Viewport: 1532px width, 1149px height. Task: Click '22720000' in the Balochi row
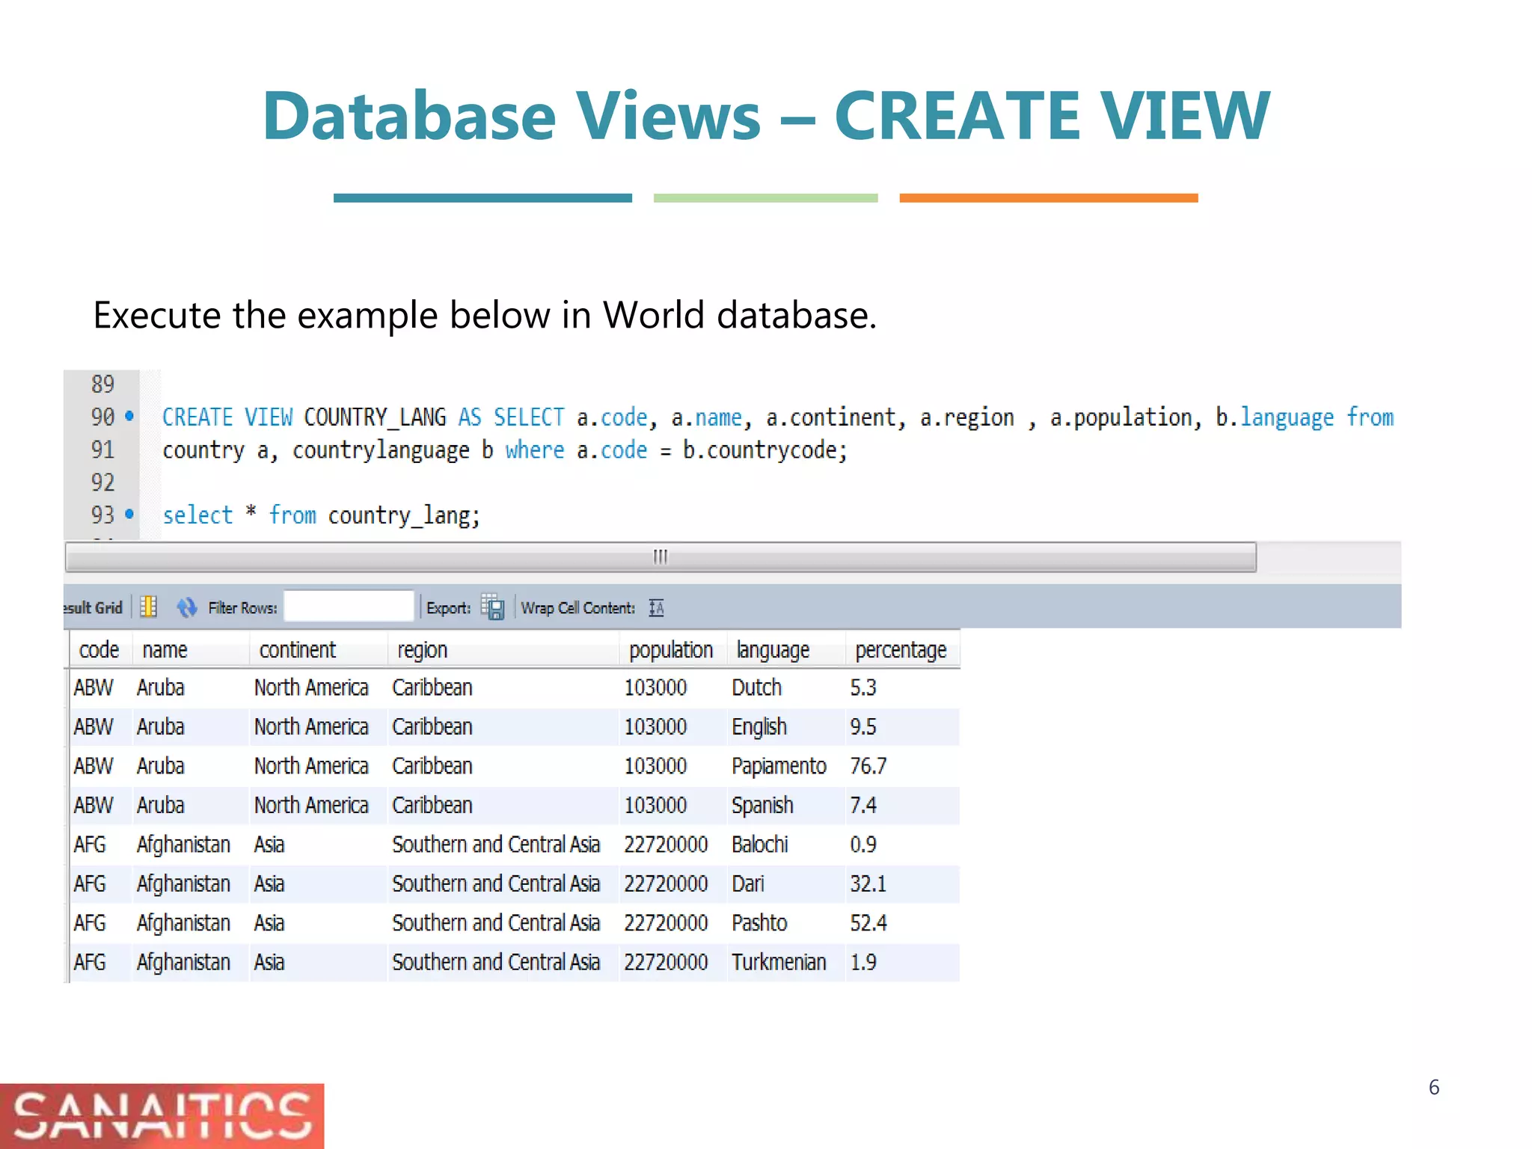pos(666,844)
